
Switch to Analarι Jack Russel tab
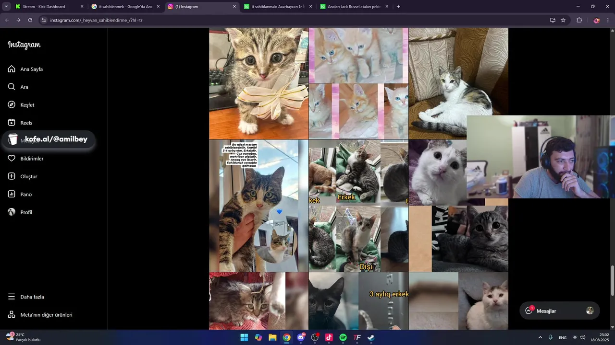coord(355,7)
